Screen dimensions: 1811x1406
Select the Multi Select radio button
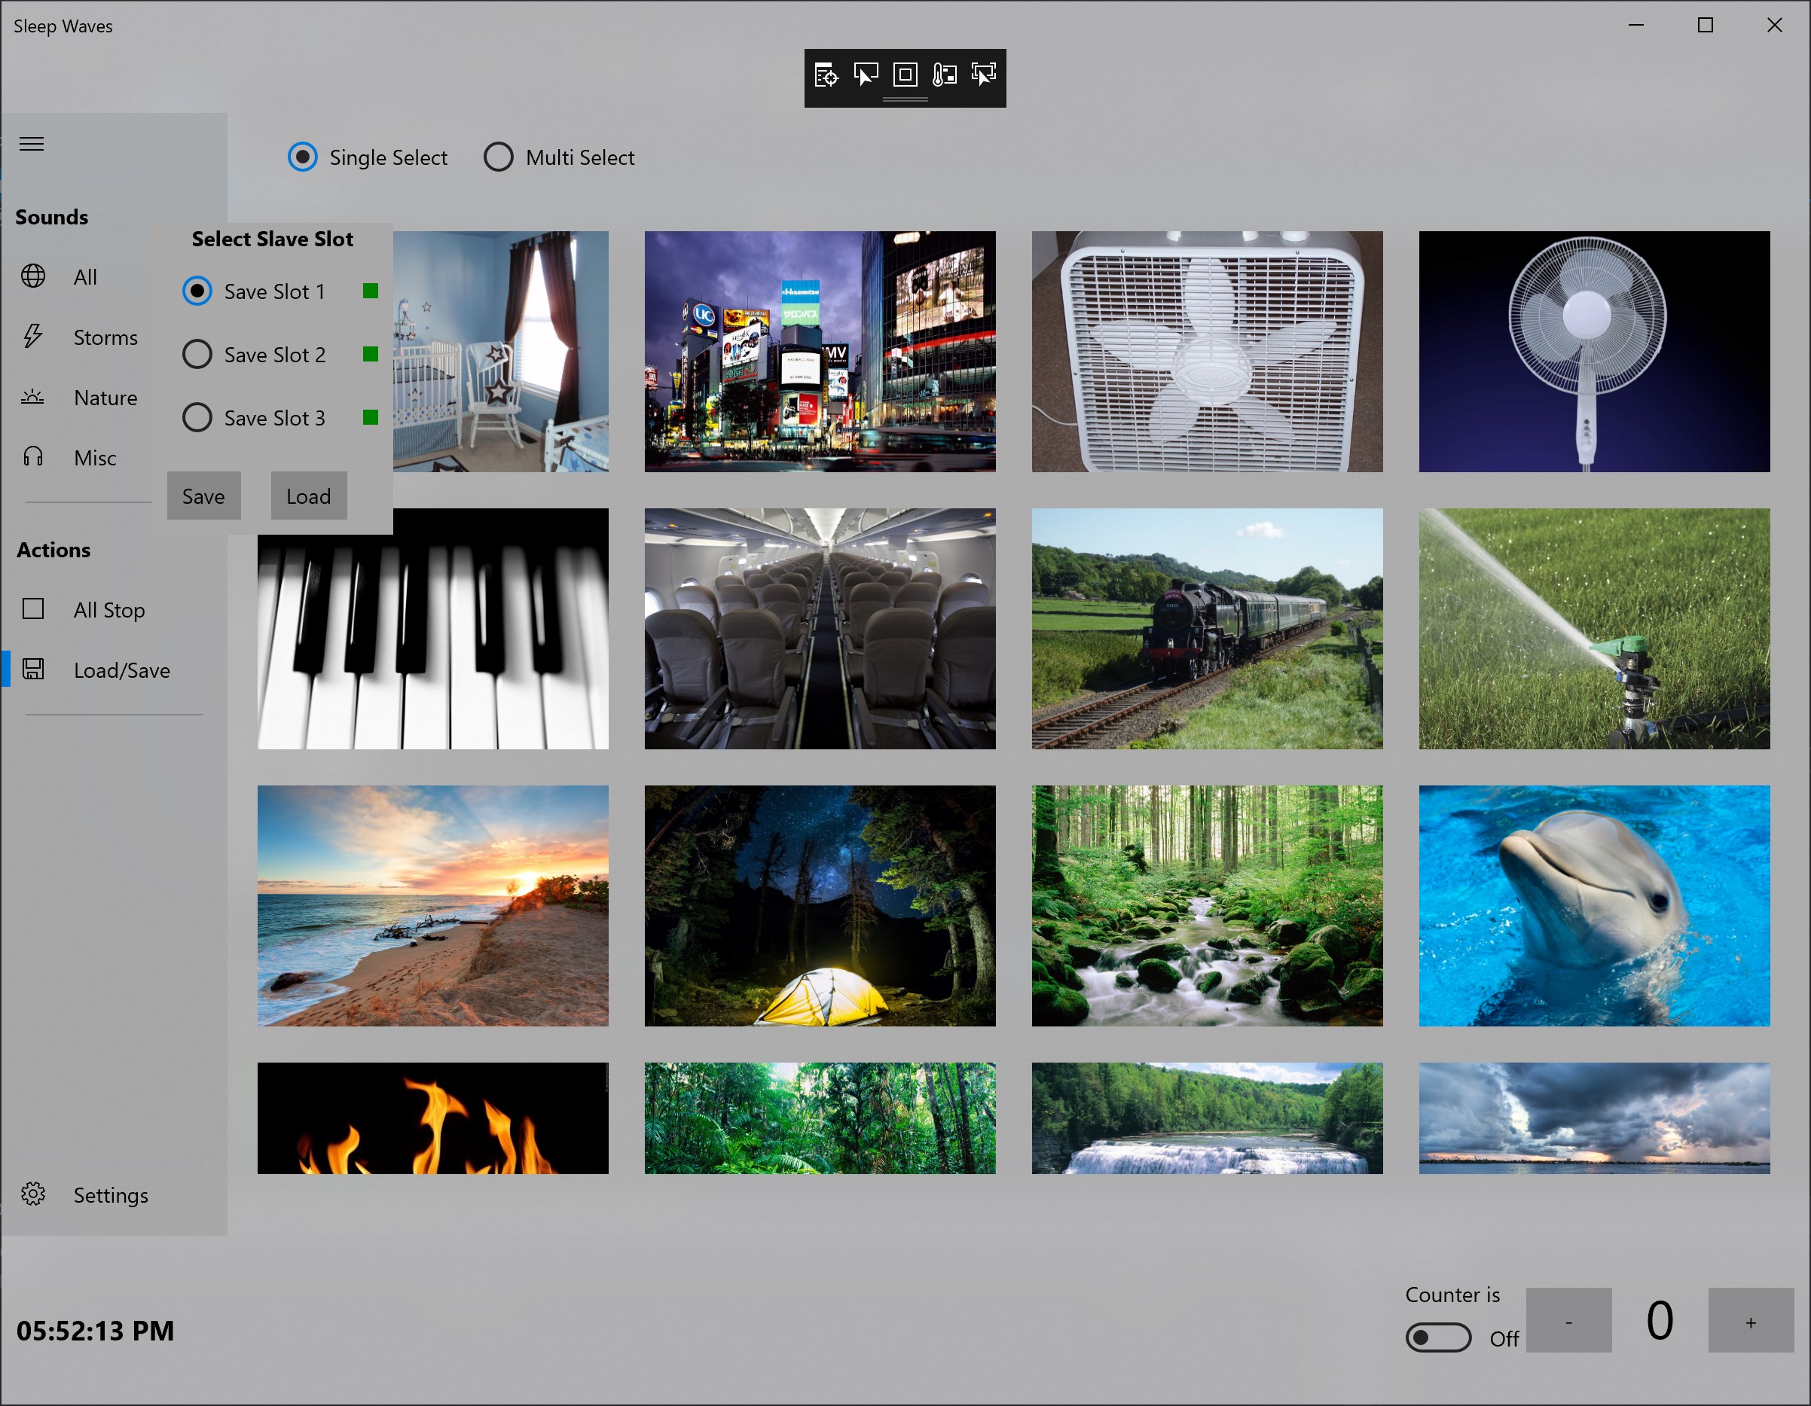(499, 157)
